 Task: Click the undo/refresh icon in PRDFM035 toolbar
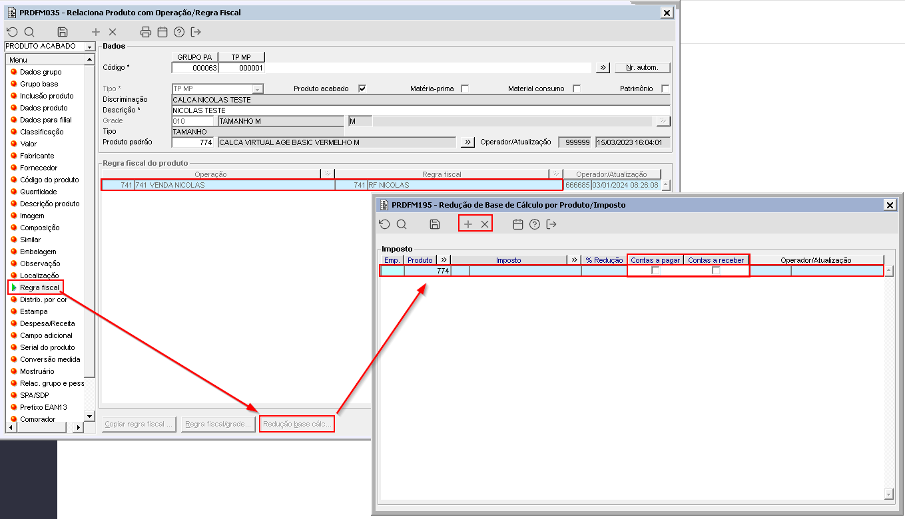12,32
